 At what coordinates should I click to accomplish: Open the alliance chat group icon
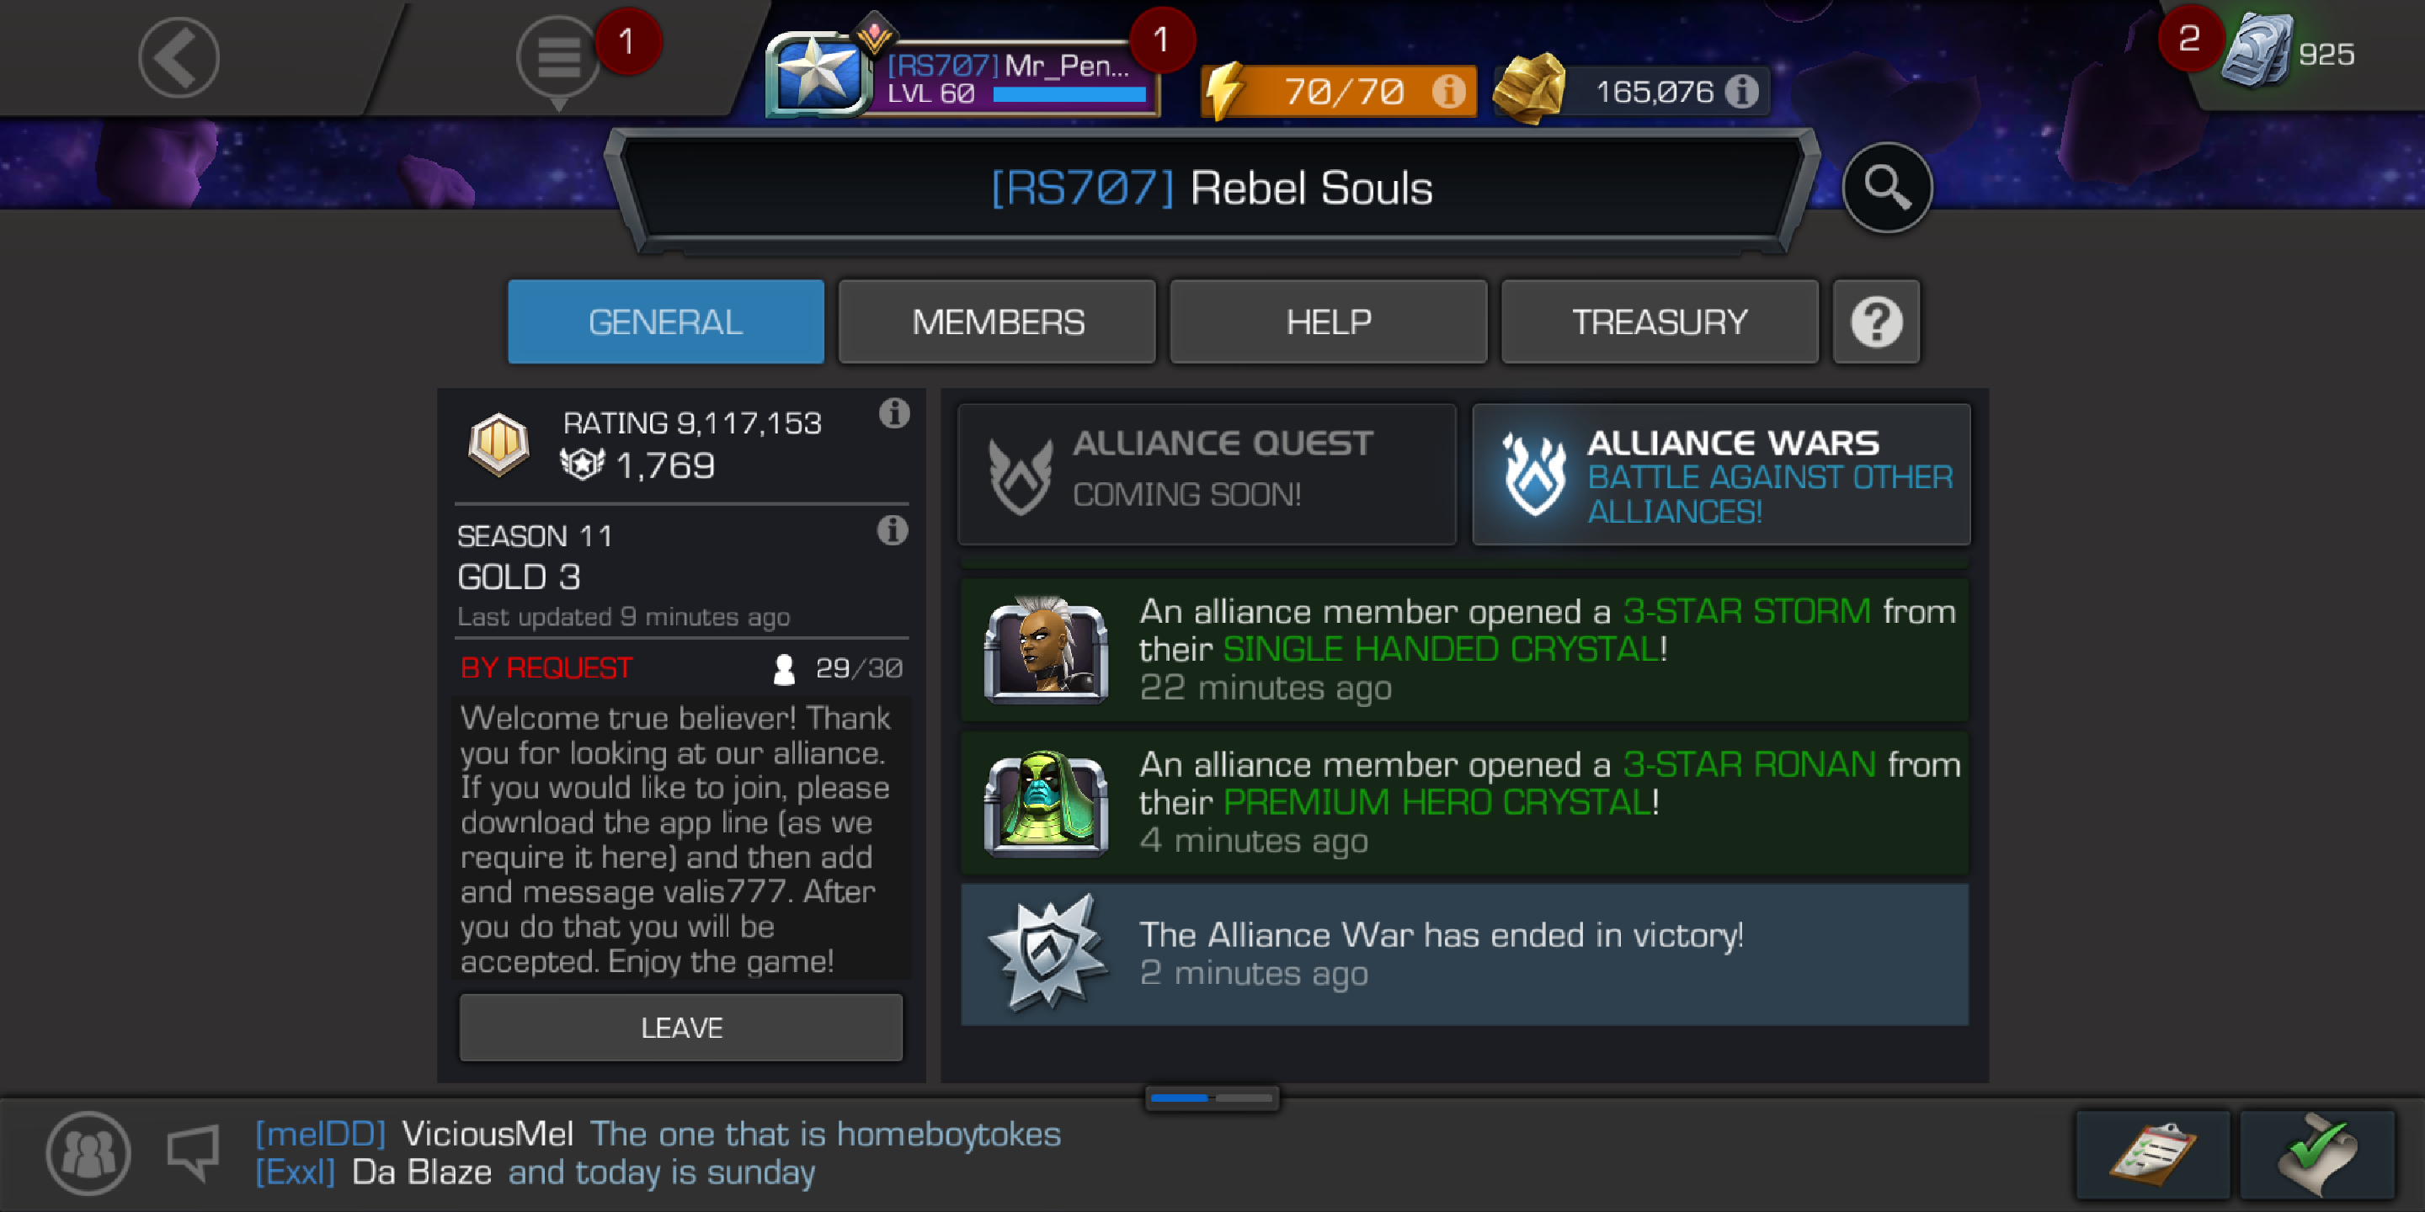click(x=88, y=1153)
